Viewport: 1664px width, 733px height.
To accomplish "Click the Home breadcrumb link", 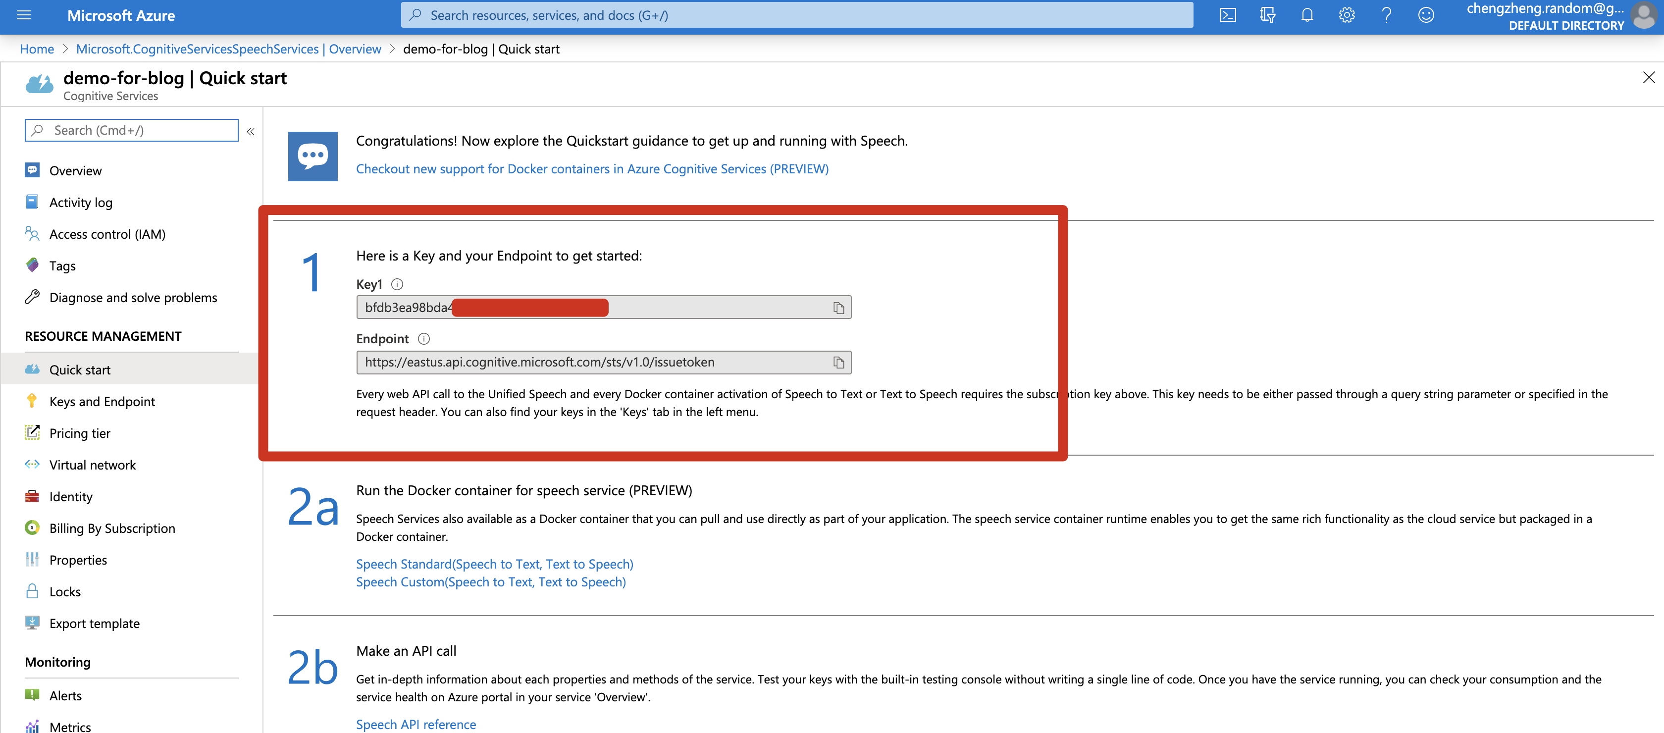I will coord(37,49).
